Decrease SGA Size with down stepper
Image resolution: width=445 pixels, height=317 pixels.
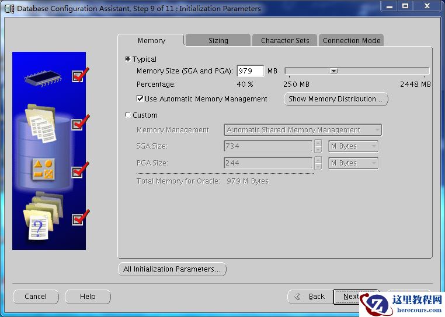pyautogui.click(x=318, y=149)
